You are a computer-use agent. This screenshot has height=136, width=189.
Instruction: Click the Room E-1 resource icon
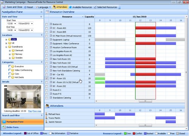click(x=51, y=90)
